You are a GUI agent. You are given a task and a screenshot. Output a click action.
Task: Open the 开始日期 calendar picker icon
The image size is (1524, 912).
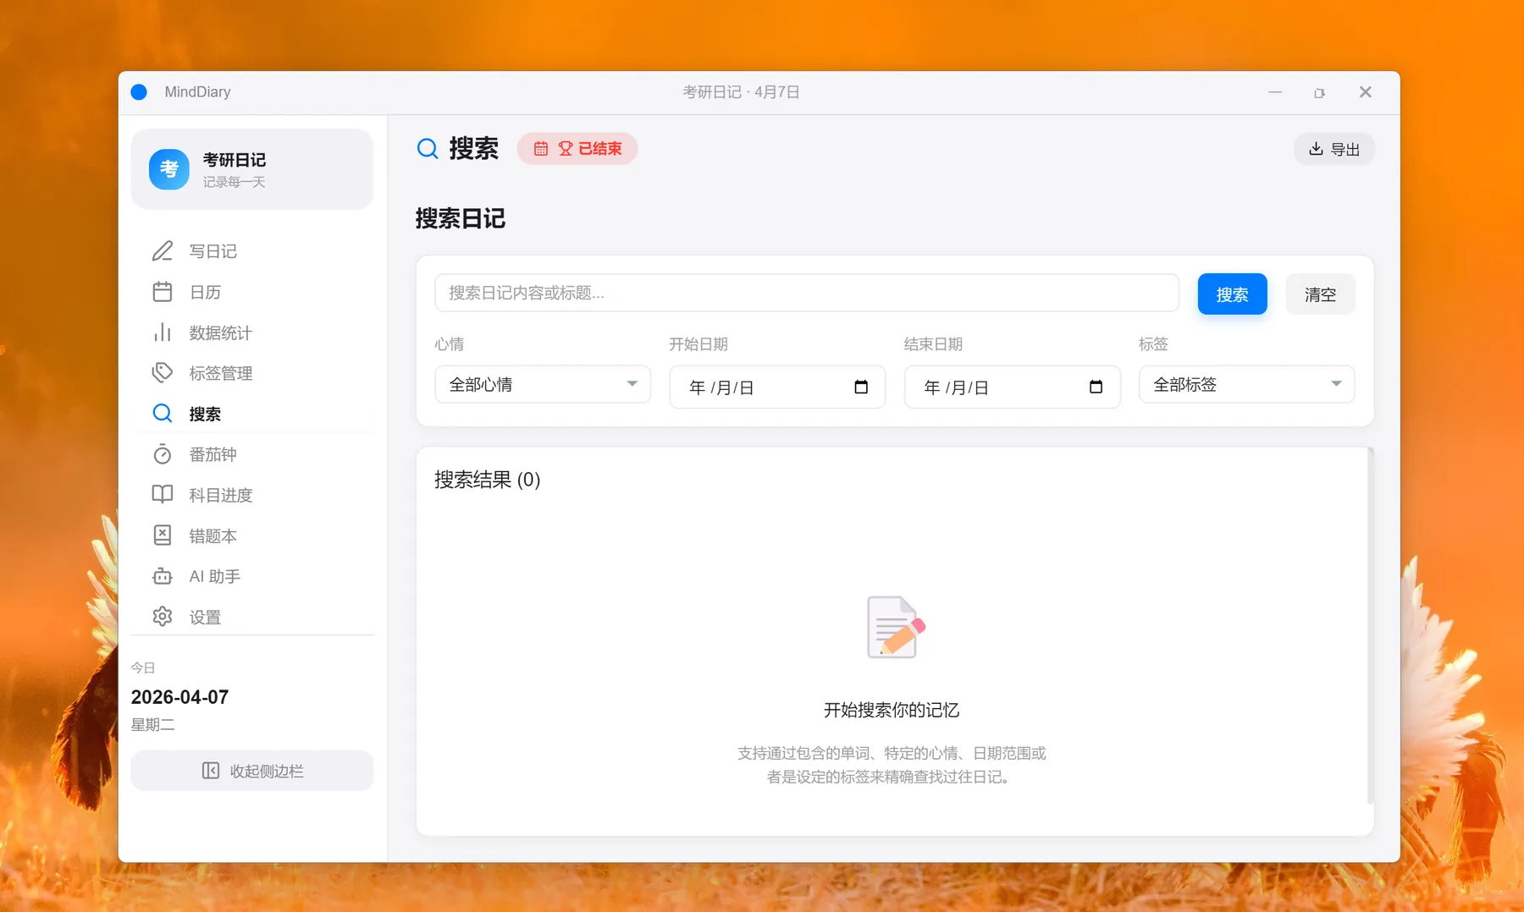pos(861,387)
